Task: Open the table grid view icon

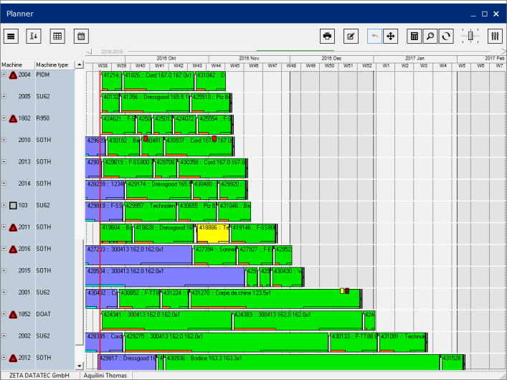Action: (57, 36)
